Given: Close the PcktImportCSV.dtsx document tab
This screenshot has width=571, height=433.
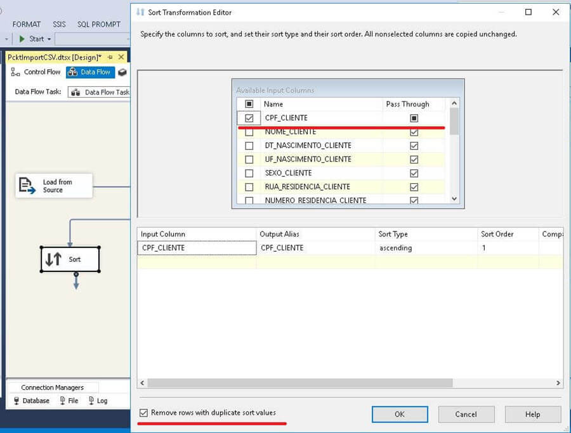Looking at the screenshot, I should point(121,57).
